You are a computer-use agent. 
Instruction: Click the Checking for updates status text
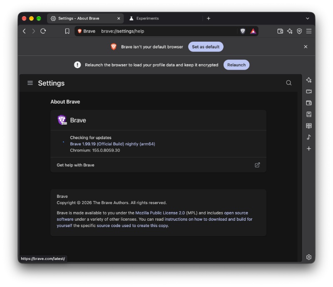pos(91,137)
